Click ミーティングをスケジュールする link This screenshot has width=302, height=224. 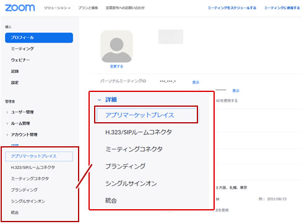(x=232, y=8)
